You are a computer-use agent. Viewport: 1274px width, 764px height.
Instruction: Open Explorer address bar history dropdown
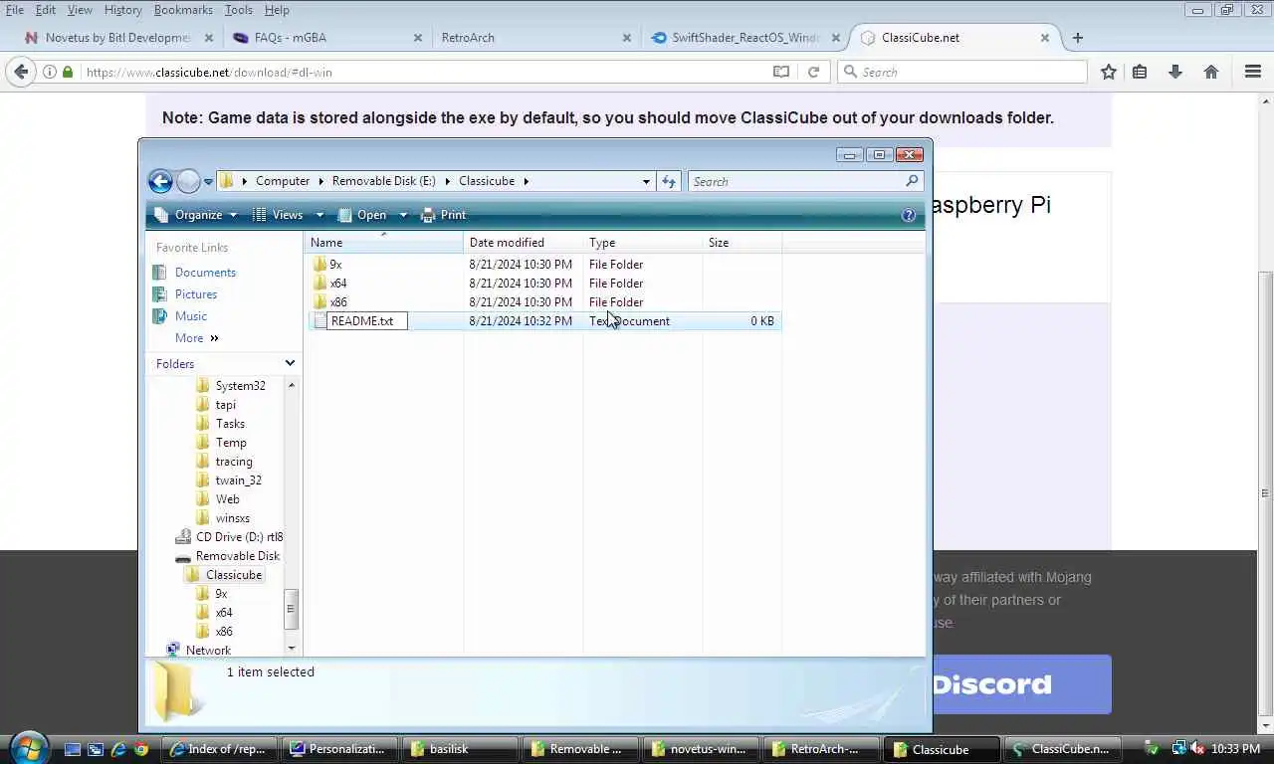click(646, 182)
